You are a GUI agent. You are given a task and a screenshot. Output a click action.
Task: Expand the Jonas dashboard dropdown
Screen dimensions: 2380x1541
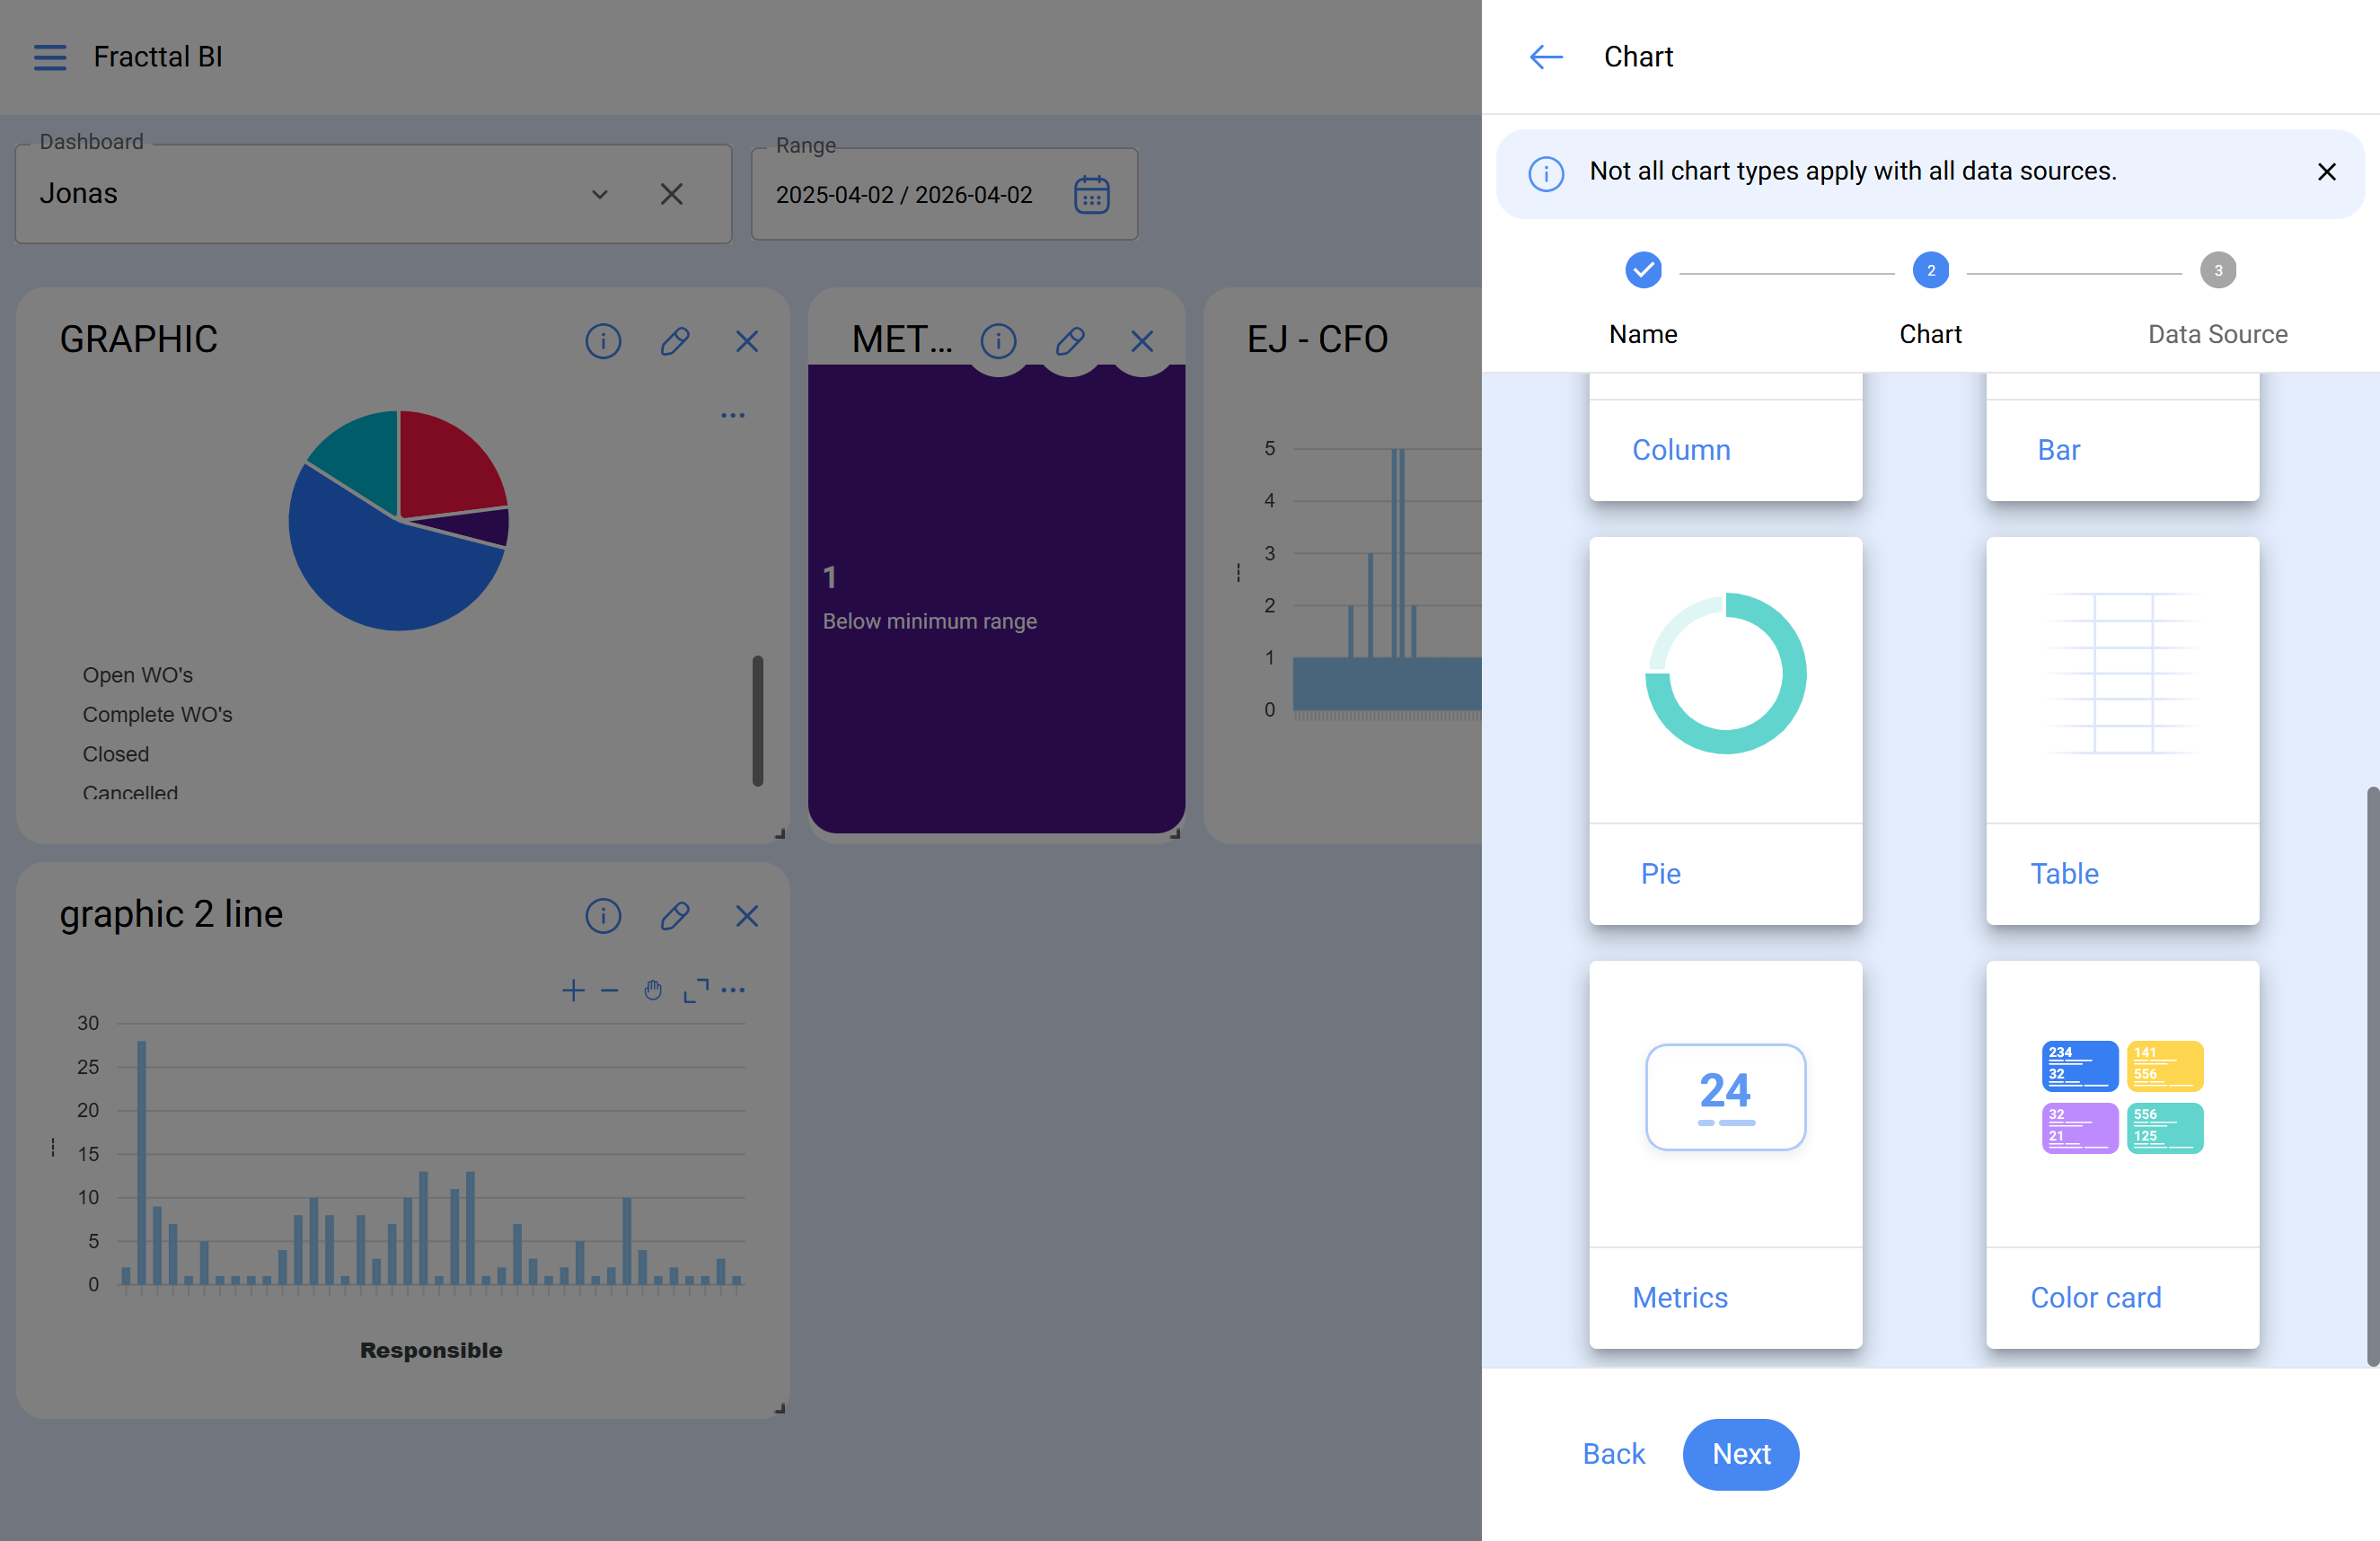pyautogui.click(x=599, y=194)
